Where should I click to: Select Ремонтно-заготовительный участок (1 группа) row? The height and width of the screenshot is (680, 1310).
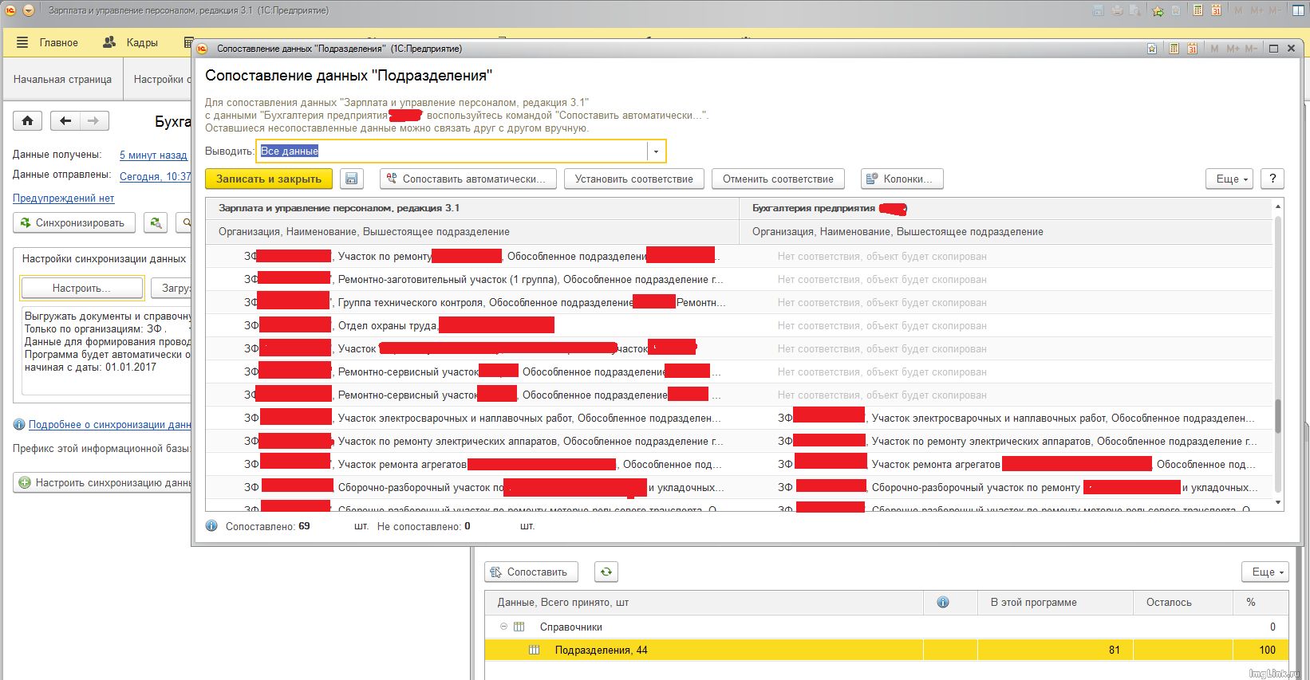click(738, 279)
